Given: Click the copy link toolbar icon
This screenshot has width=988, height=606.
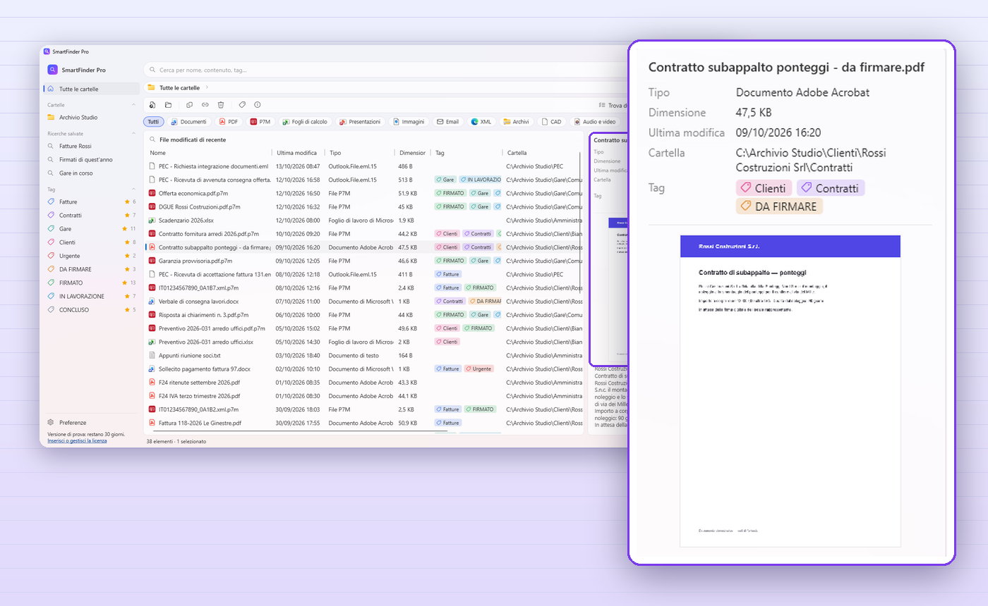Looking at the screenshot, I should 205,104.
